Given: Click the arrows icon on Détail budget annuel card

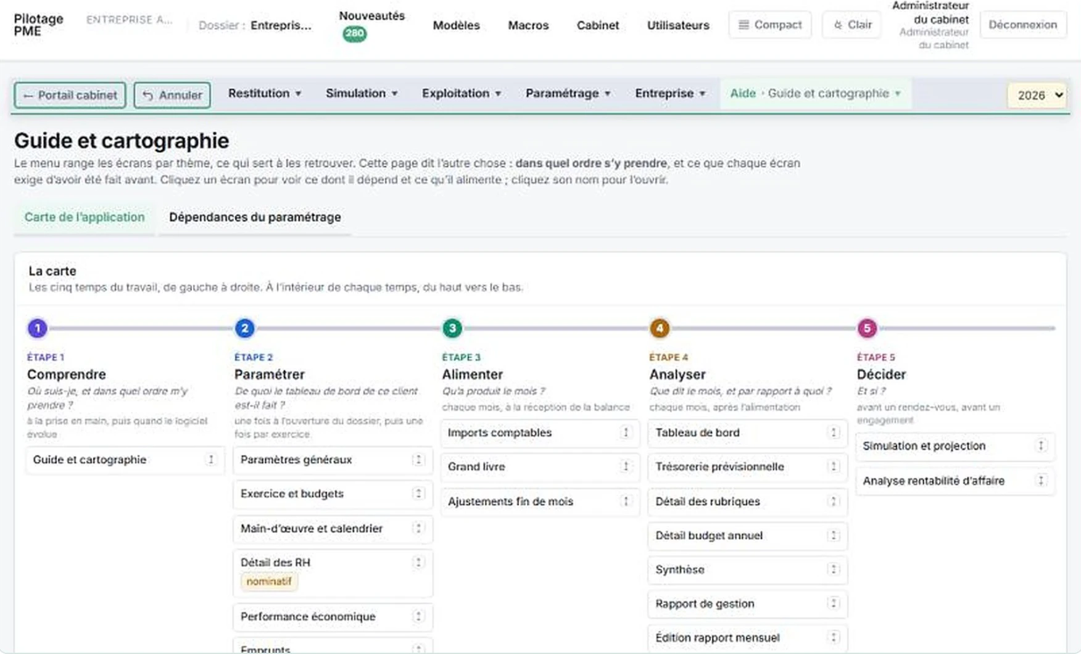Looking at the screenshot, I should click(x=833, y=535).
